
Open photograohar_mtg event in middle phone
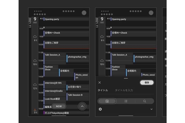[145, 59]
